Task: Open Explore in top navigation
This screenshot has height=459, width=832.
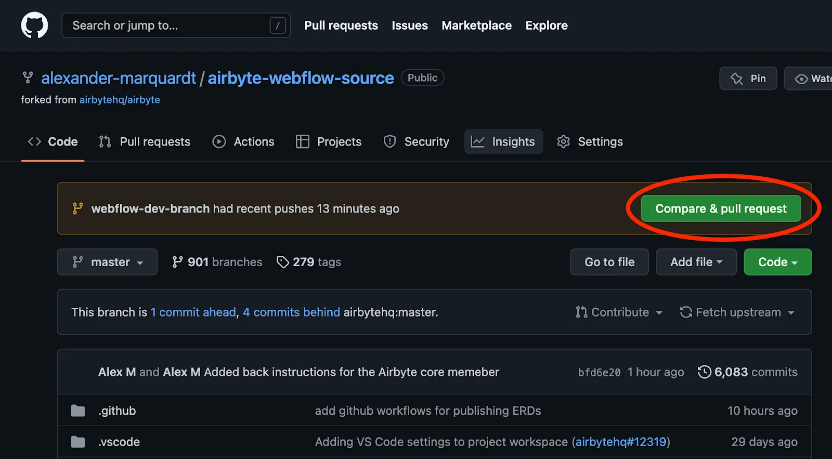Action: tap(547, 25)
